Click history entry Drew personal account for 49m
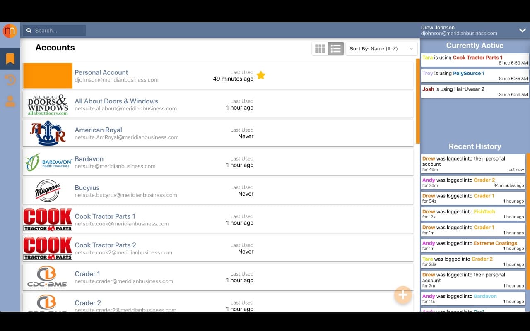 473,164
